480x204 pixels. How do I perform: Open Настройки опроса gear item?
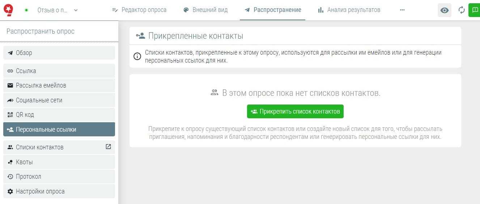[x=59, y=191]
